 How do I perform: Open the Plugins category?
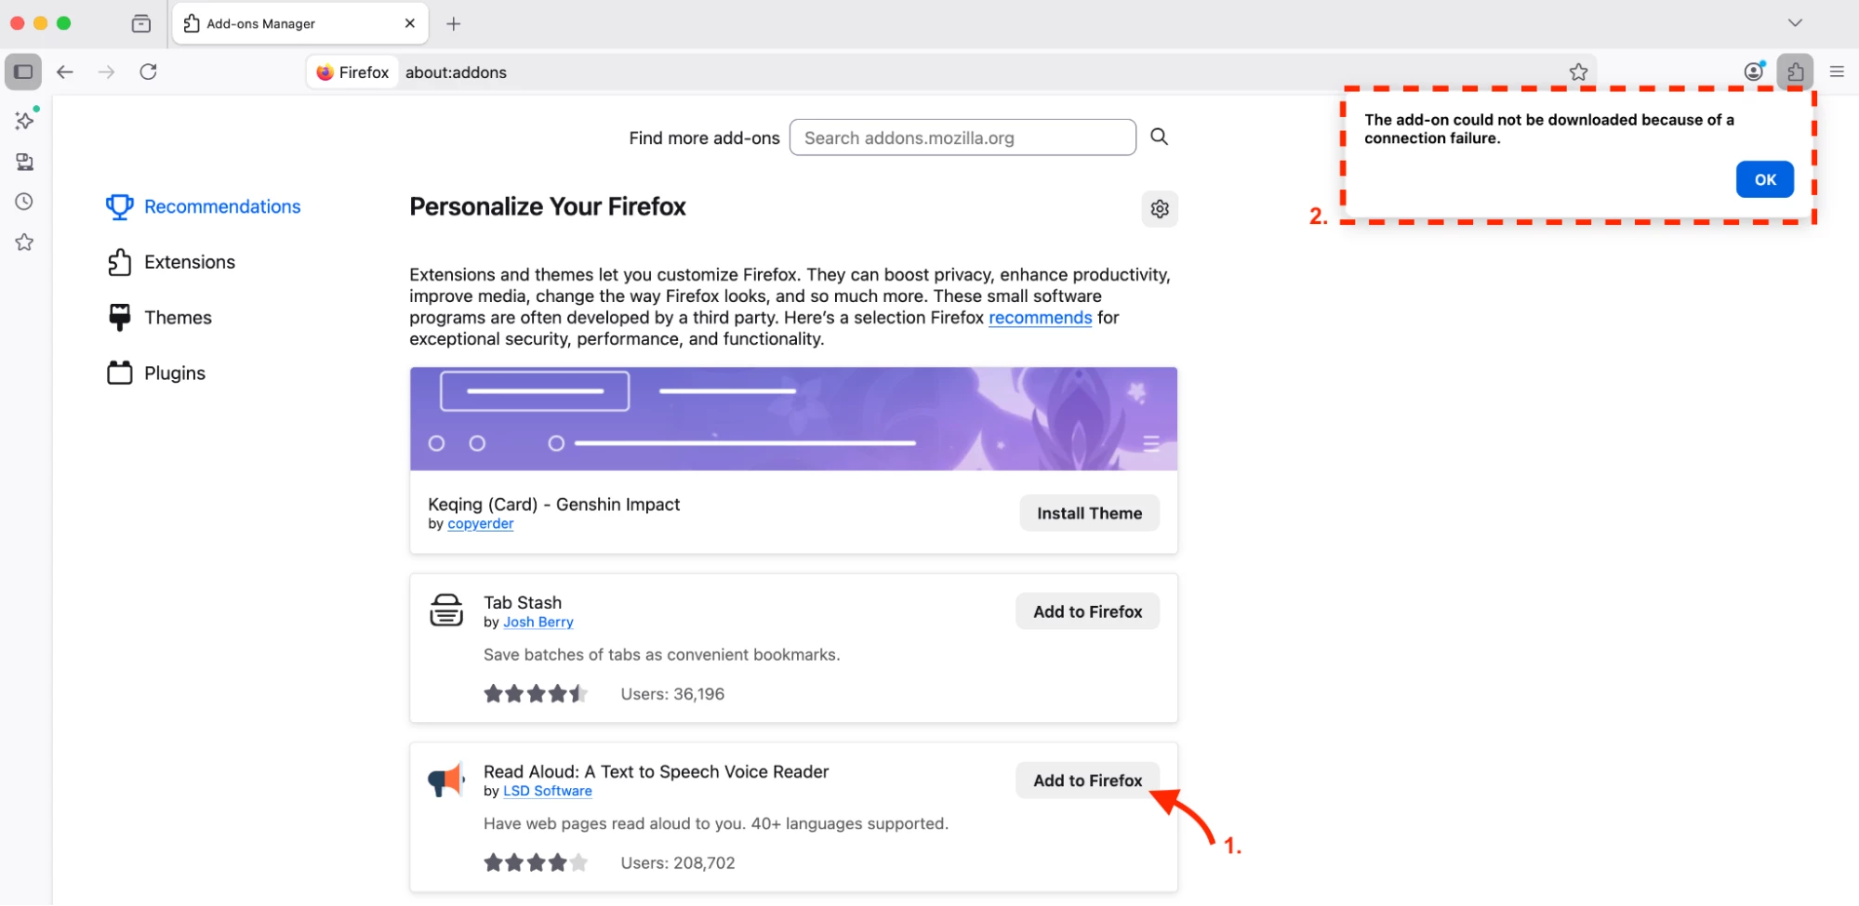(x=156, y=374)
